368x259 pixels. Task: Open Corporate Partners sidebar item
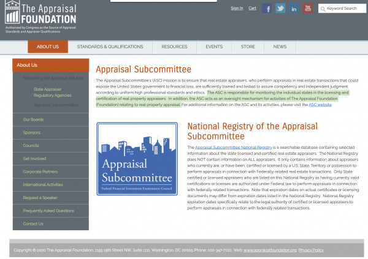51,172
